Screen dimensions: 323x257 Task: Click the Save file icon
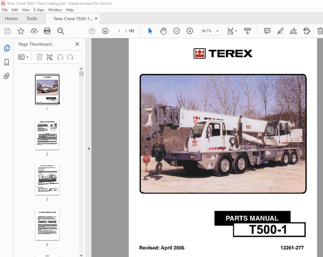(x=8, y=31)
